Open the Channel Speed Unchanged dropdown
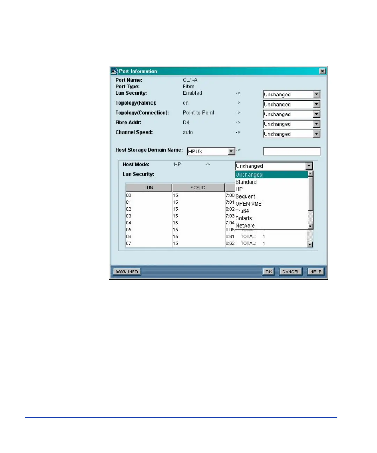 point(291,134)
